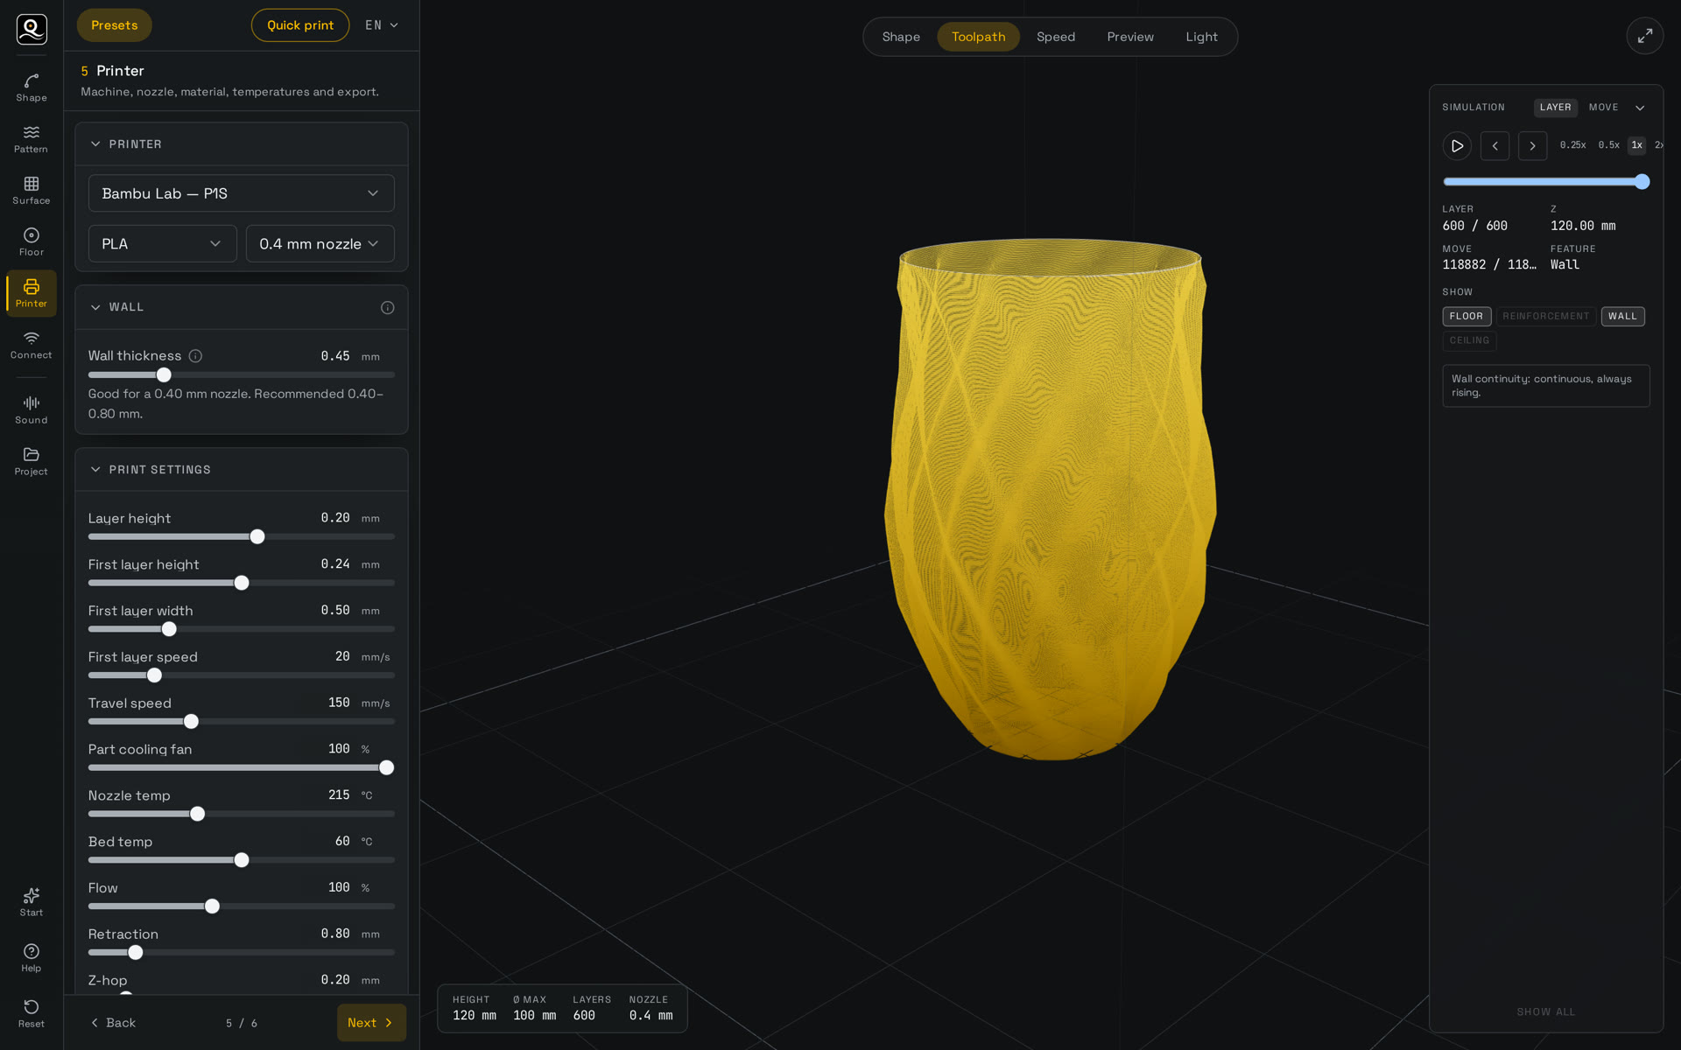Click the Layer height slider handle
The height and width of the screenshot is (1050, 1681).
257,537
